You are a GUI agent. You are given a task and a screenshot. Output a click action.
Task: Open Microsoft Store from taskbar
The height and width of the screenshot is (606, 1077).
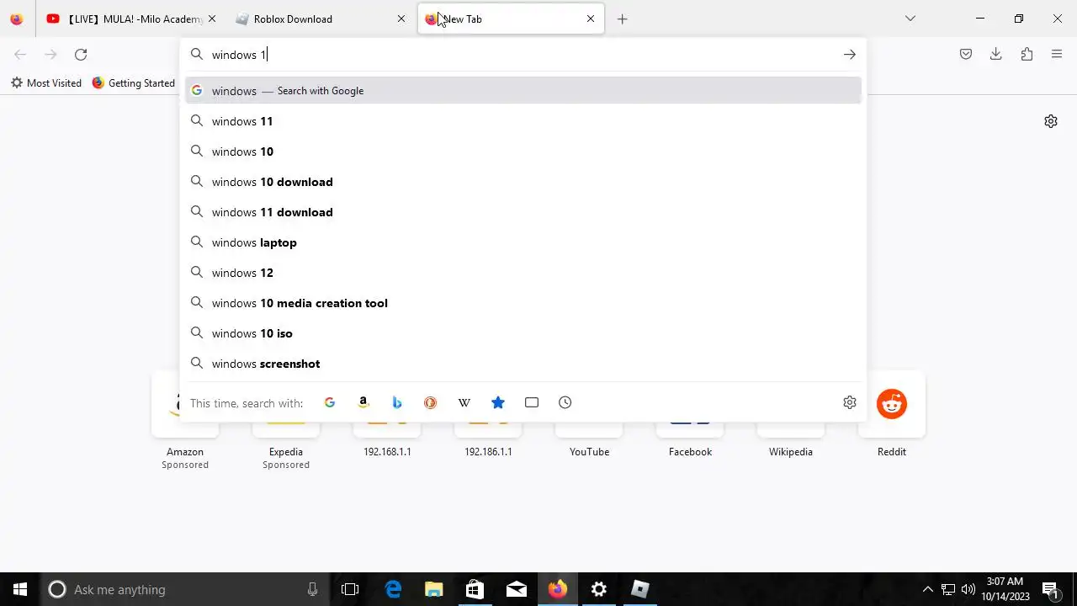[x=475, y=589]
